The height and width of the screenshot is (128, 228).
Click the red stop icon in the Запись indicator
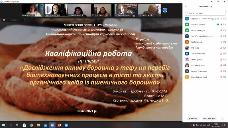4,20
